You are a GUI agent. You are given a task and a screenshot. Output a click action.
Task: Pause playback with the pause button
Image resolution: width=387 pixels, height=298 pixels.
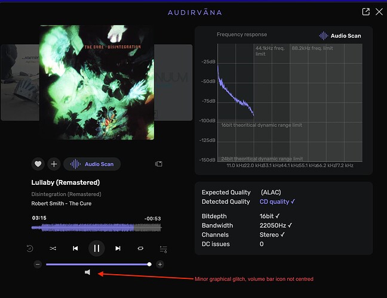click(97, 249)
